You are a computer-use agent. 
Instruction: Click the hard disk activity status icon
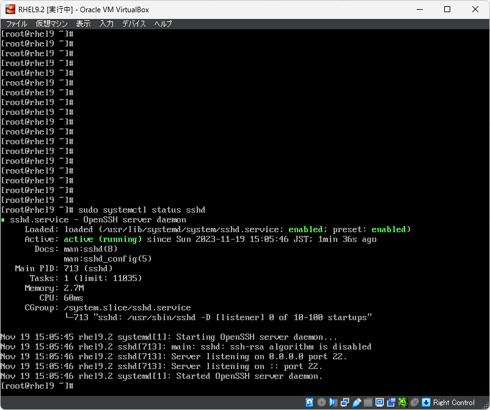309,402
